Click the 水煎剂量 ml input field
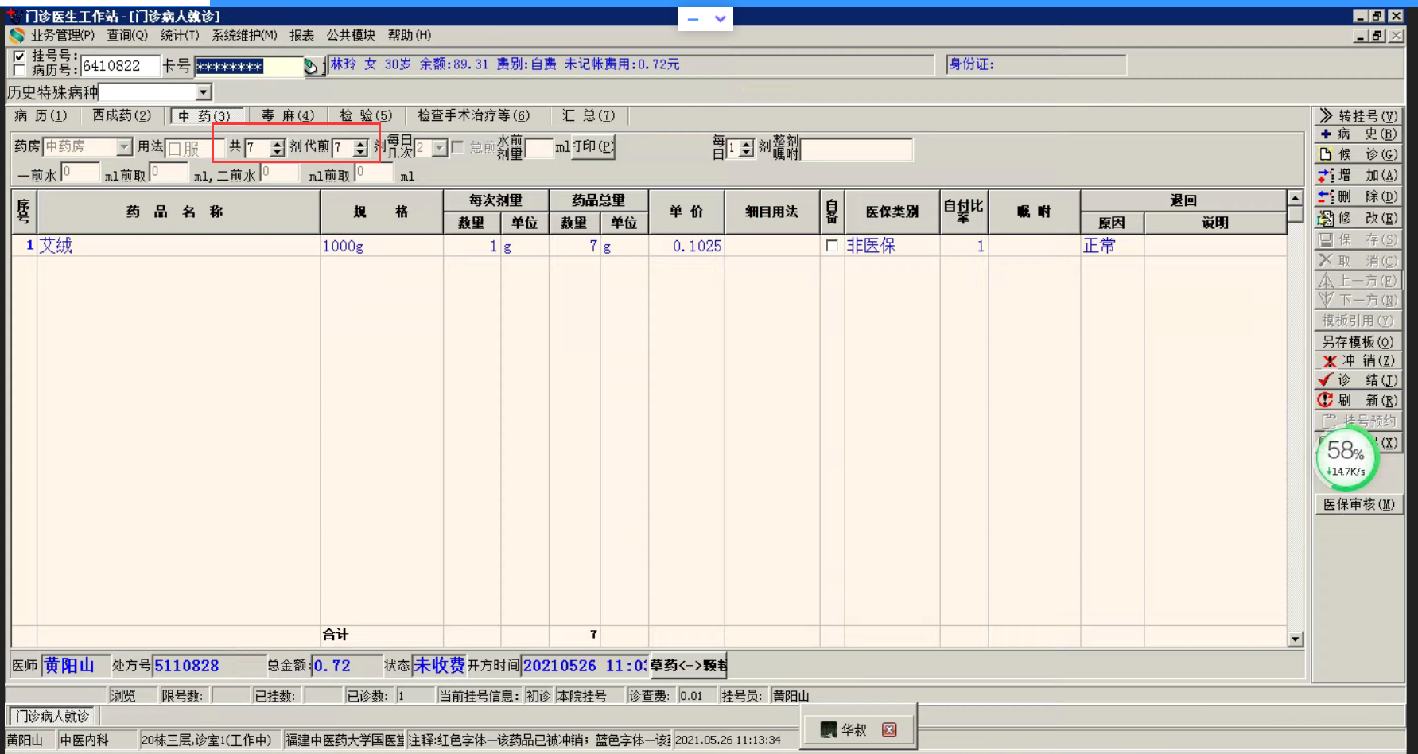1418x754 pixels. click(538, 148)
